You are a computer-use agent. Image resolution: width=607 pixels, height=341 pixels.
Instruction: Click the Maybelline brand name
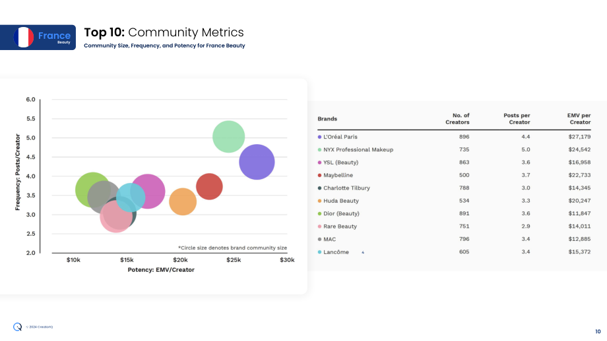click(x=338, y=175)
